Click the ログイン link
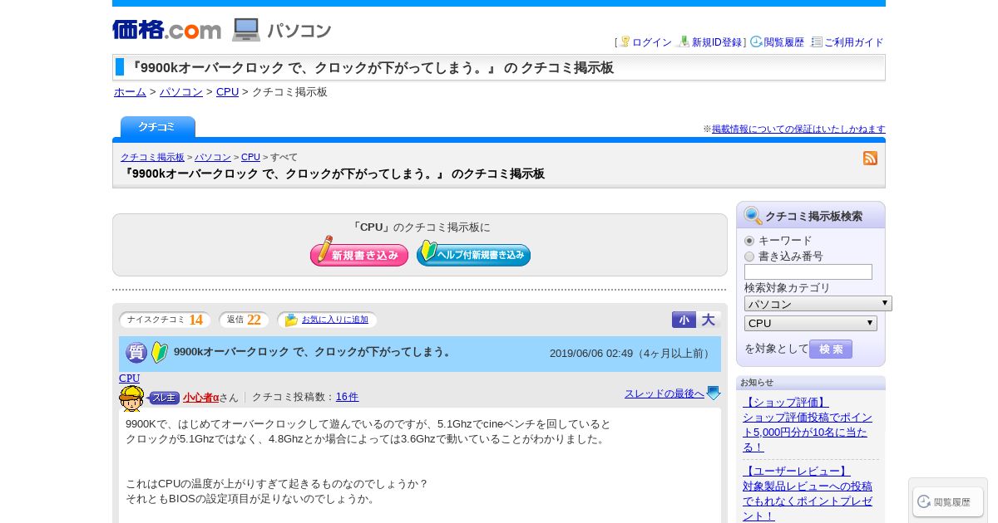Viewport: 998px width, 523px height. tap(652, 42)
